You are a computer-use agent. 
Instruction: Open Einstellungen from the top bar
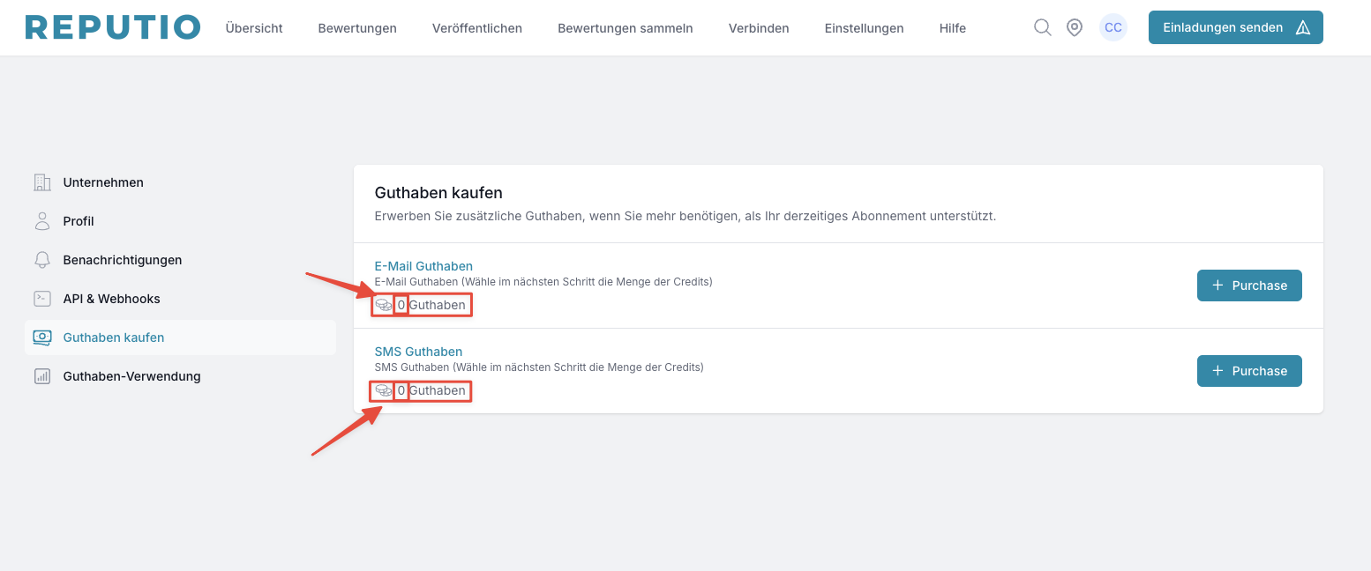(864, 28)
